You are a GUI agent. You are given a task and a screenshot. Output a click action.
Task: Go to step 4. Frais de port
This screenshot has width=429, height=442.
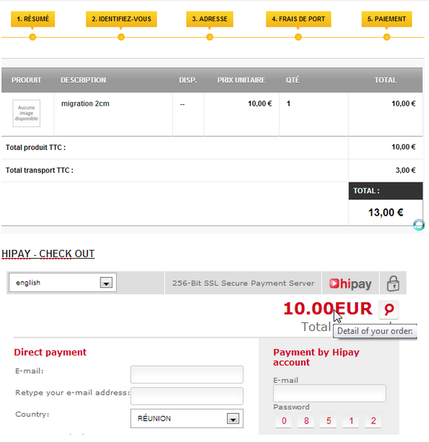coord(298,19)
